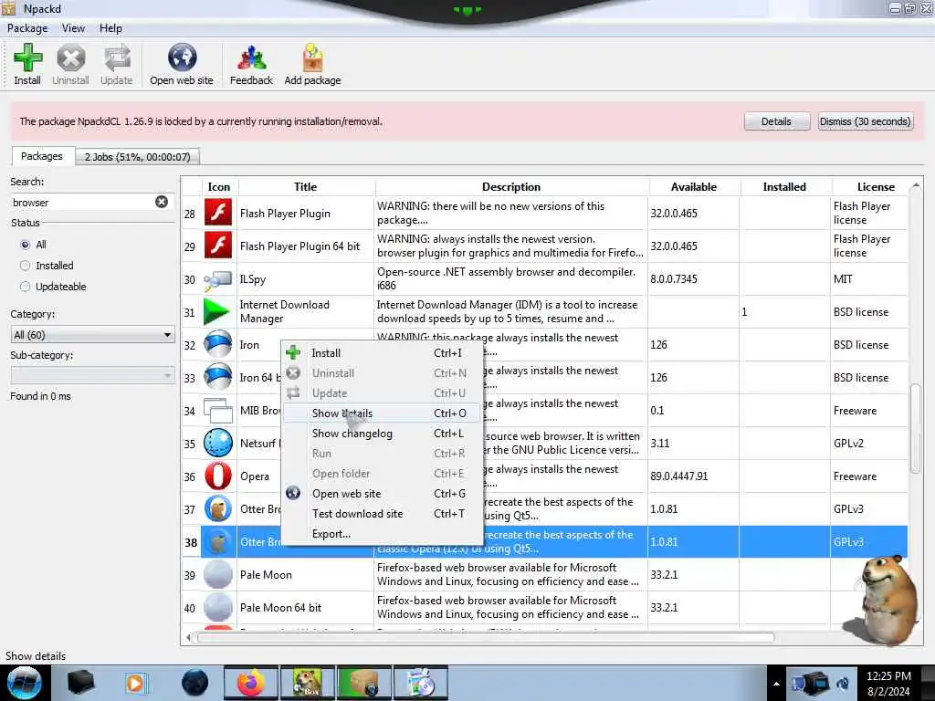Choose Open web site in the context menu
Image resolution: width=935 pixels, height=701 pixels.
pos(382,494)
